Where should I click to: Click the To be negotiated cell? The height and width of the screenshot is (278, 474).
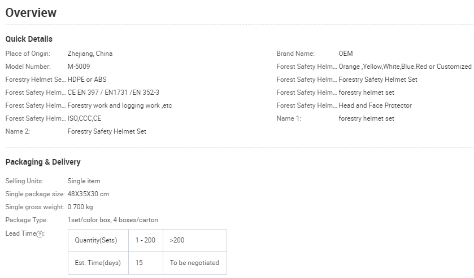[194, 263]
